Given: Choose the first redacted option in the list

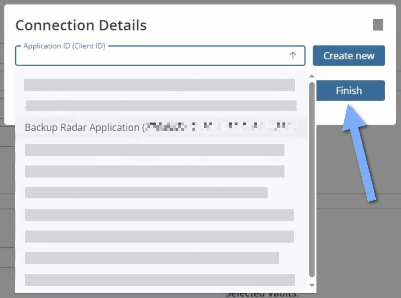Looking at the screenshot, I should (x=160, y=85).
